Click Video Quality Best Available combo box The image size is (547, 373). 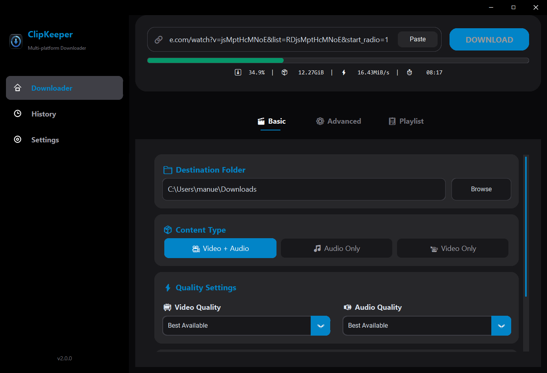click(247, 326)
